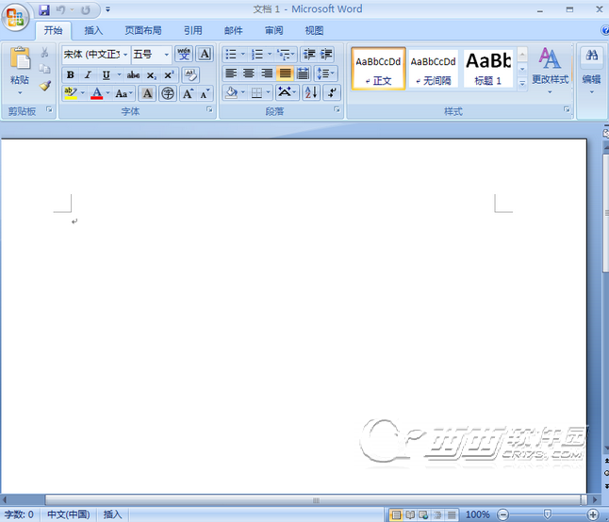Open numbering list dropdown arrow
The height and width of the screenshot is (522, 609).
(x=270, y=55)
